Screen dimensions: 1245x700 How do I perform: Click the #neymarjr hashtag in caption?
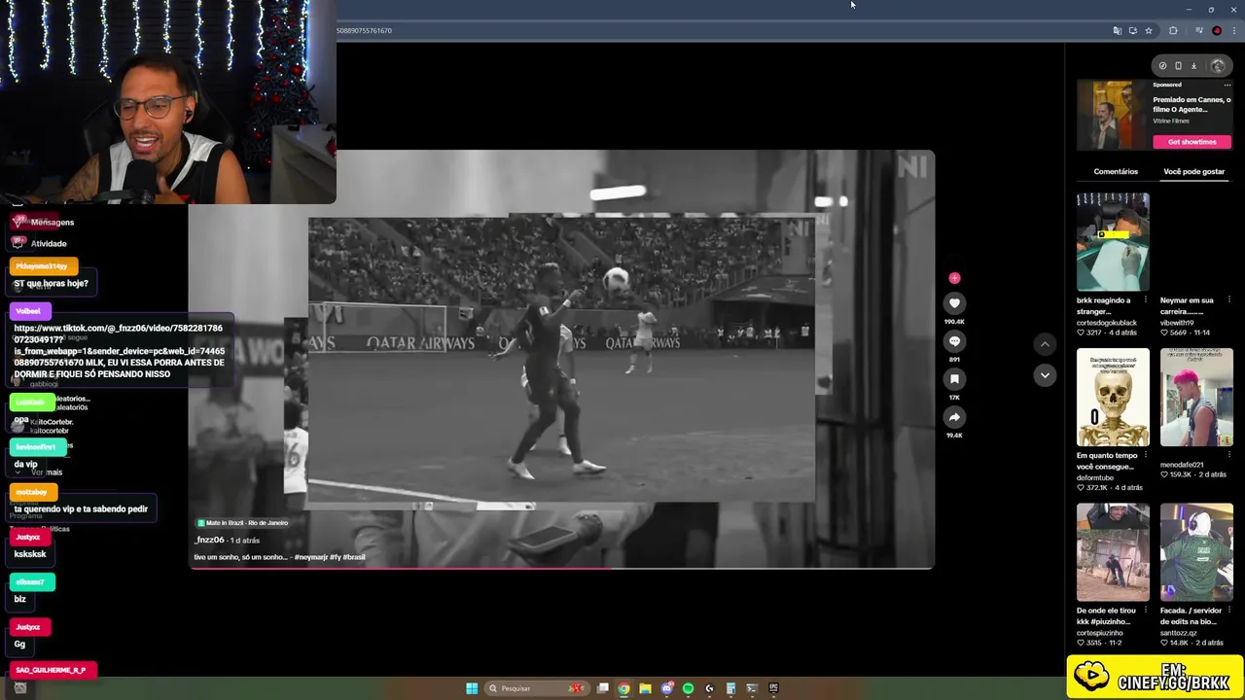pos(310,557)
